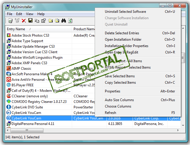Click the open installation folder icon
The image size is (190, 145).
(50, 21)
